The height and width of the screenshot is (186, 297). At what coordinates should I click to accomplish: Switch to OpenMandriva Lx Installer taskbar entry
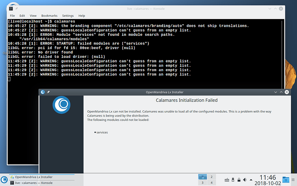point(42,177)
